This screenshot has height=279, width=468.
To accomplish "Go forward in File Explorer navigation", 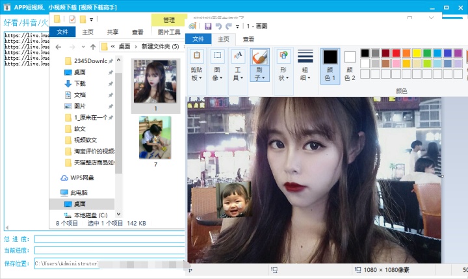I will tap(72, 47).
